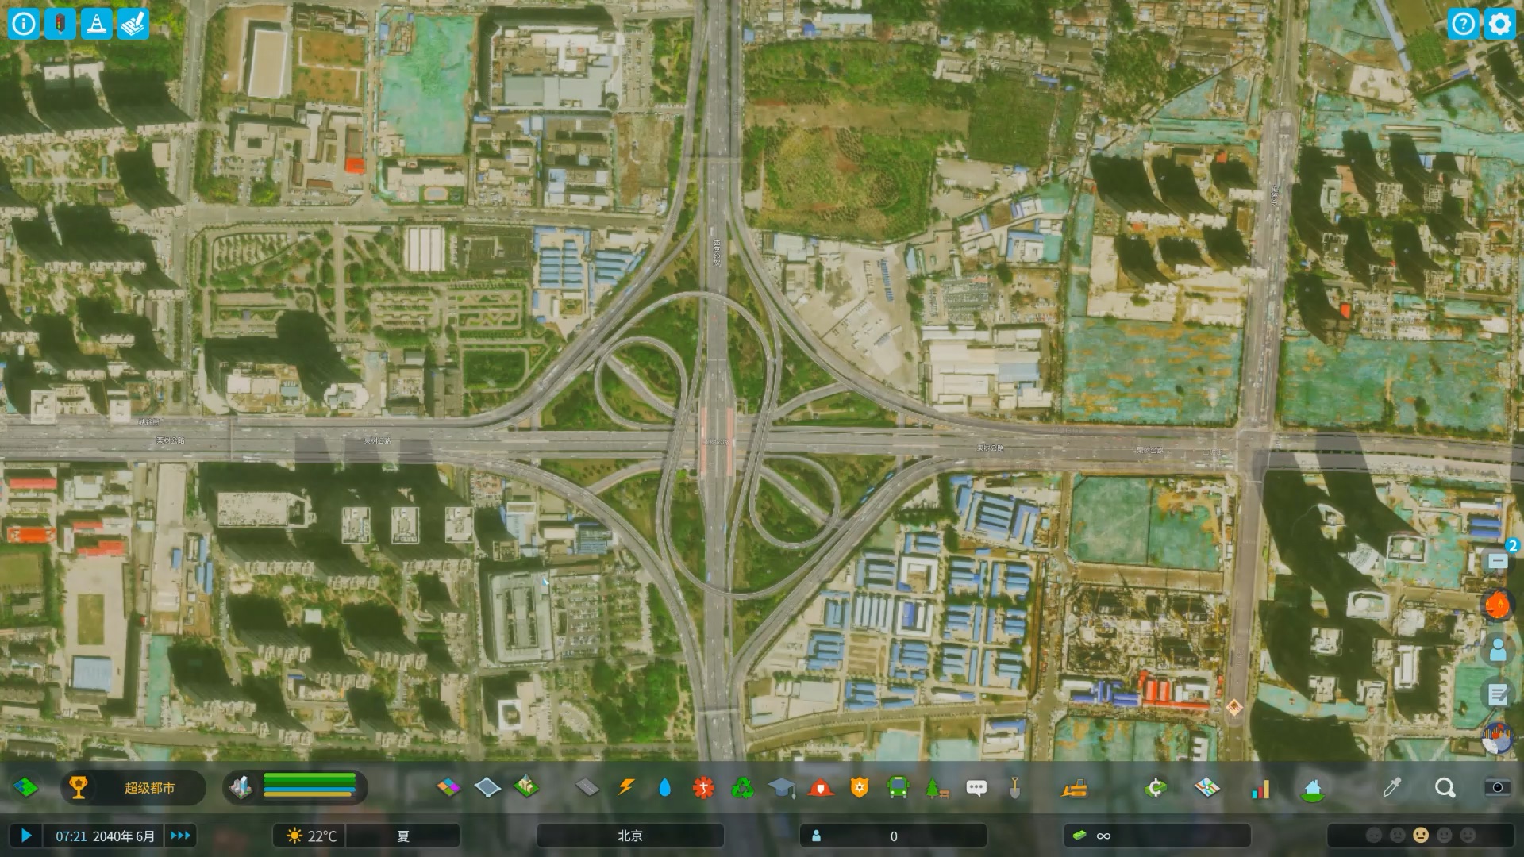Select the Police badge tool
The width and height of the screenshot is (1524, 857).
point(860,787)
